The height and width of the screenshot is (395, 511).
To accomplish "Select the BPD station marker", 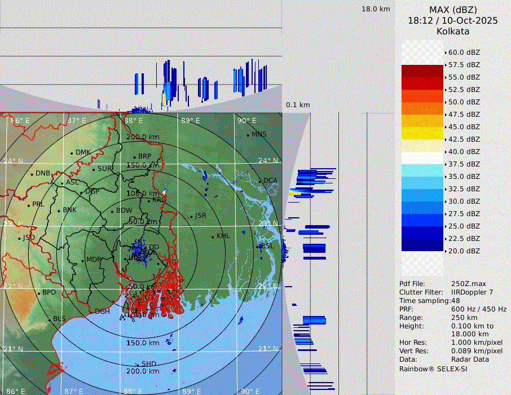I will click(38, 293).
